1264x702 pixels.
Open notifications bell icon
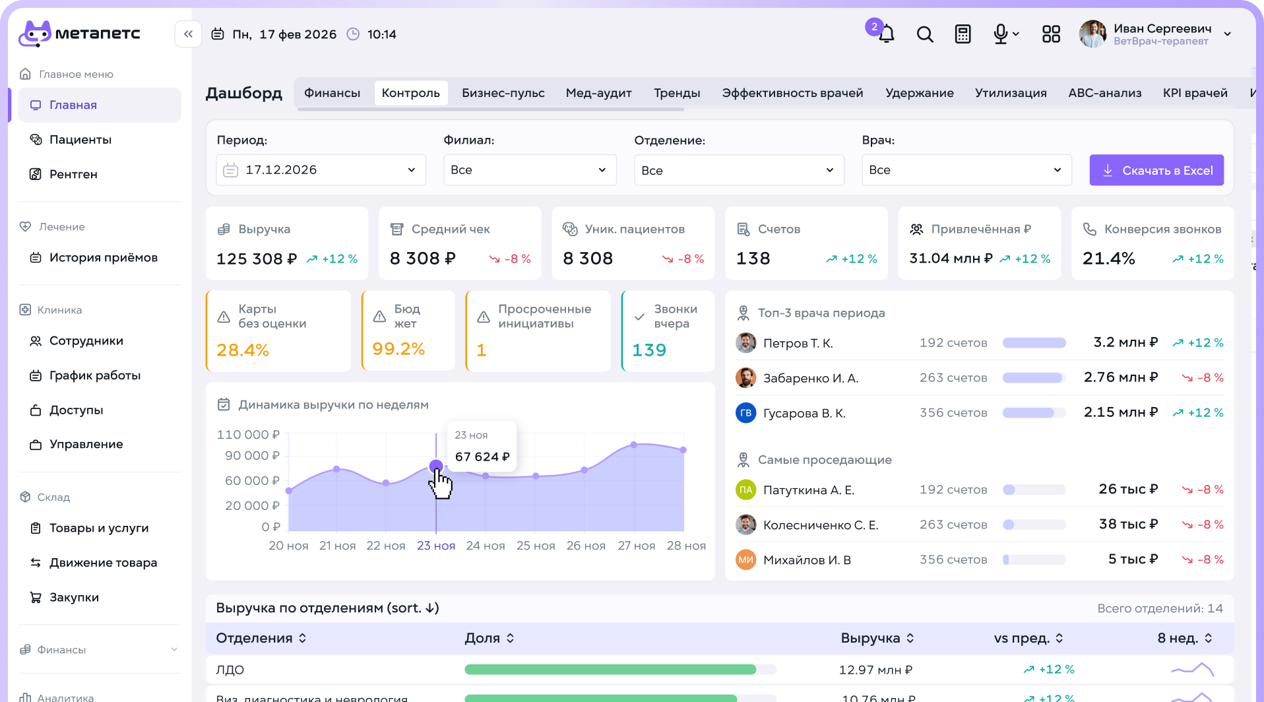[886, 34]
